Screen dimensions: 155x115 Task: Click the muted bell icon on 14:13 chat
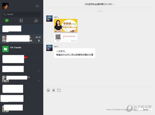pyautogui.click(x=39, y=41)
